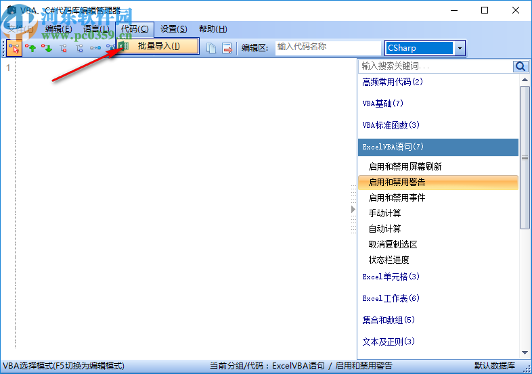Screen dimensions: 532x374
Task: Click the VBA选择模式 status bar text
Action: click(x=64, y=366)
